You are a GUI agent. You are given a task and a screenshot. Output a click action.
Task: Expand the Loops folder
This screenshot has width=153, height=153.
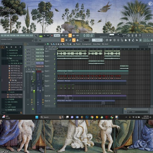pos(9,105)
